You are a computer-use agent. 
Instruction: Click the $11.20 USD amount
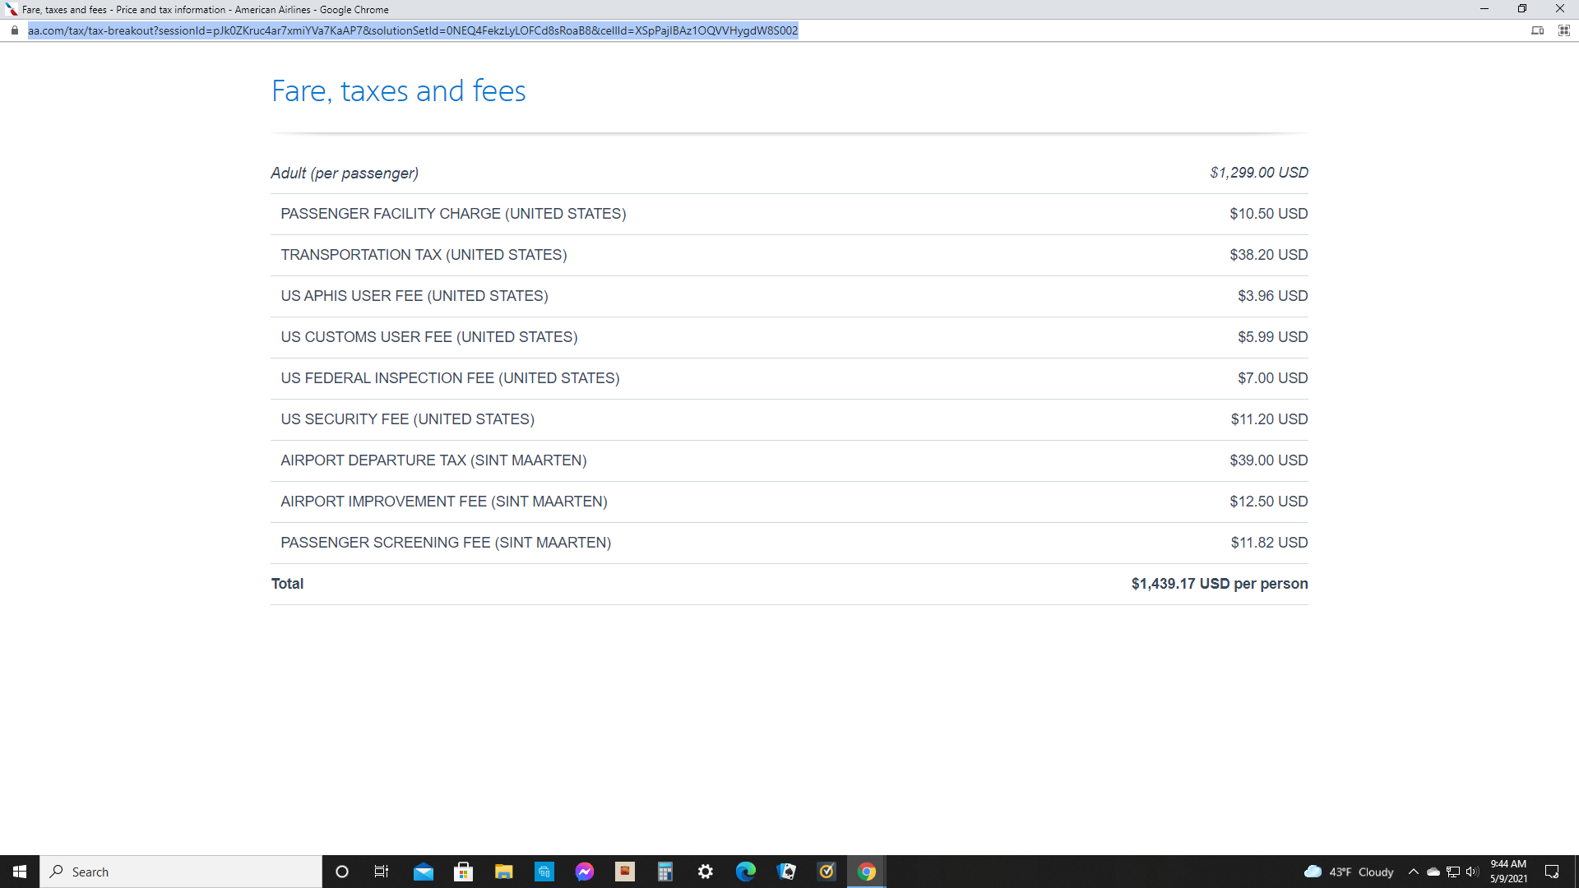1269,419
